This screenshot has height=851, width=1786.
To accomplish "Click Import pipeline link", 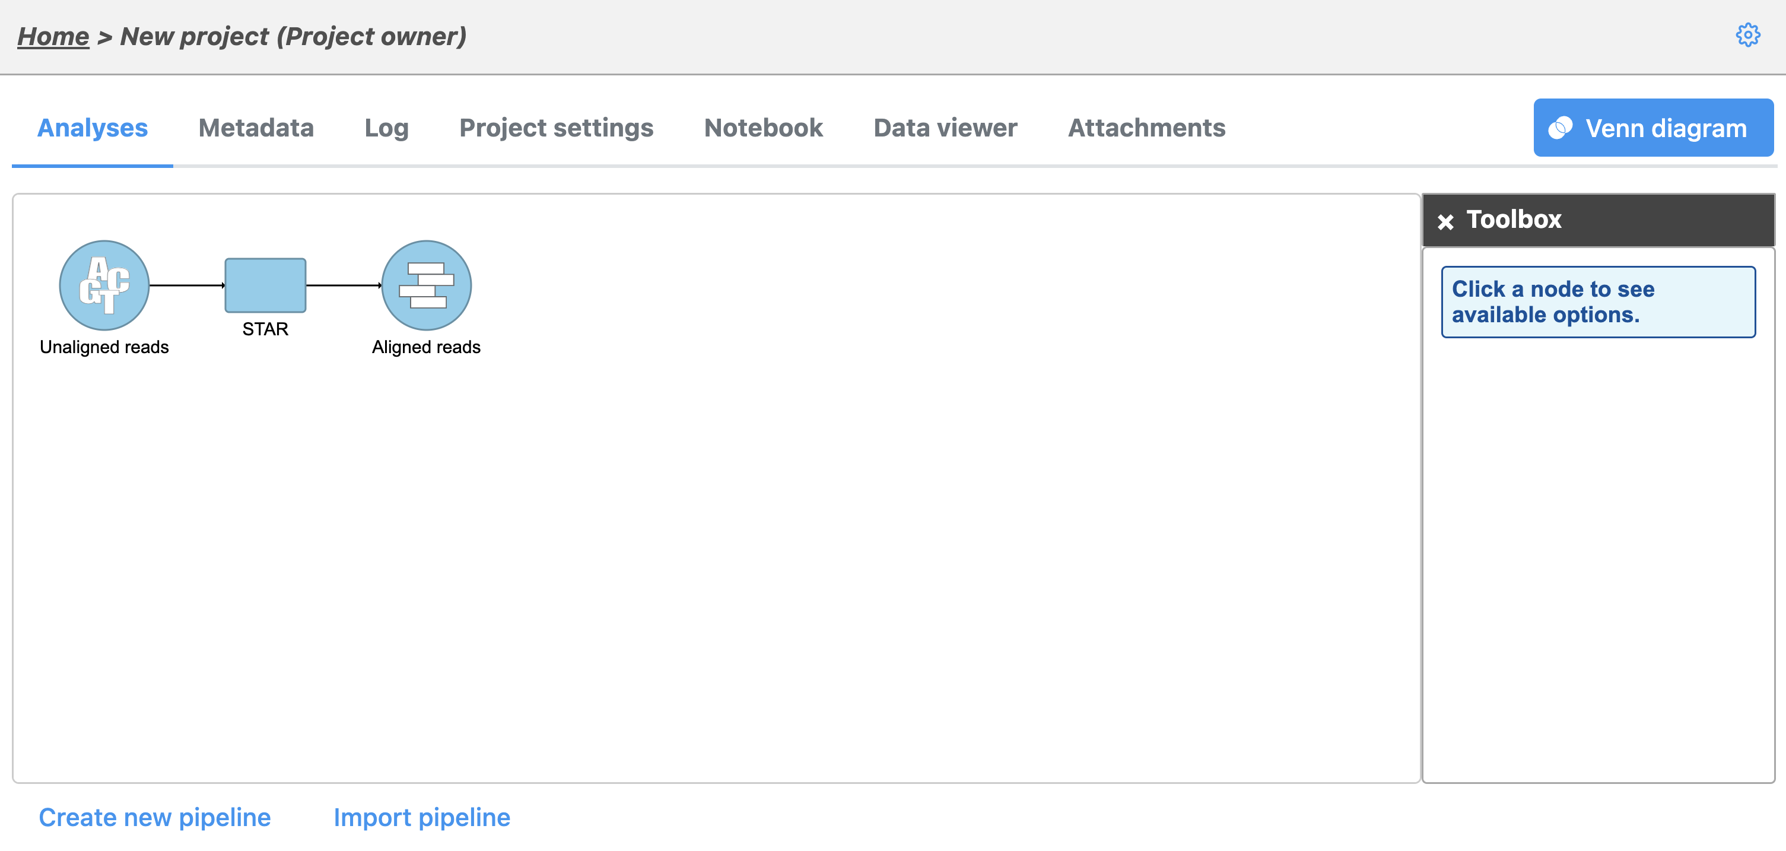I will 421,817.
